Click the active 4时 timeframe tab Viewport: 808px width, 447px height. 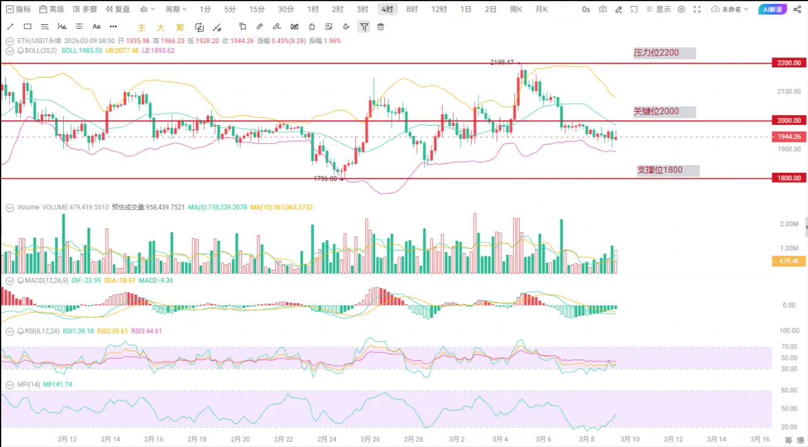387,9
